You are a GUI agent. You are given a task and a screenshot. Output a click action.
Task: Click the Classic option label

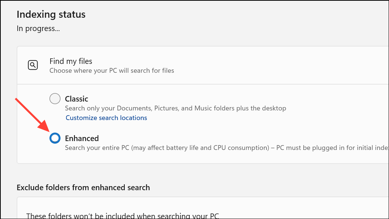pos(76,99)
